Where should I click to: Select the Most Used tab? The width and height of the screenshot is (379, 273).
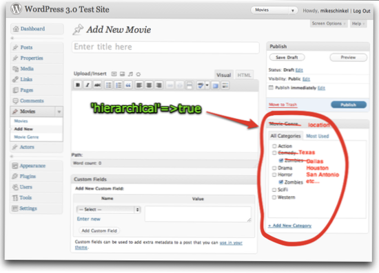point(318,136)
